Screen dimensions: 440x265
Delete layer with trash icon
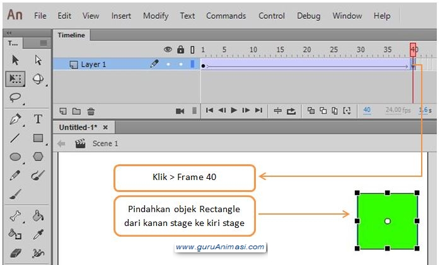[x=91, y=111]
